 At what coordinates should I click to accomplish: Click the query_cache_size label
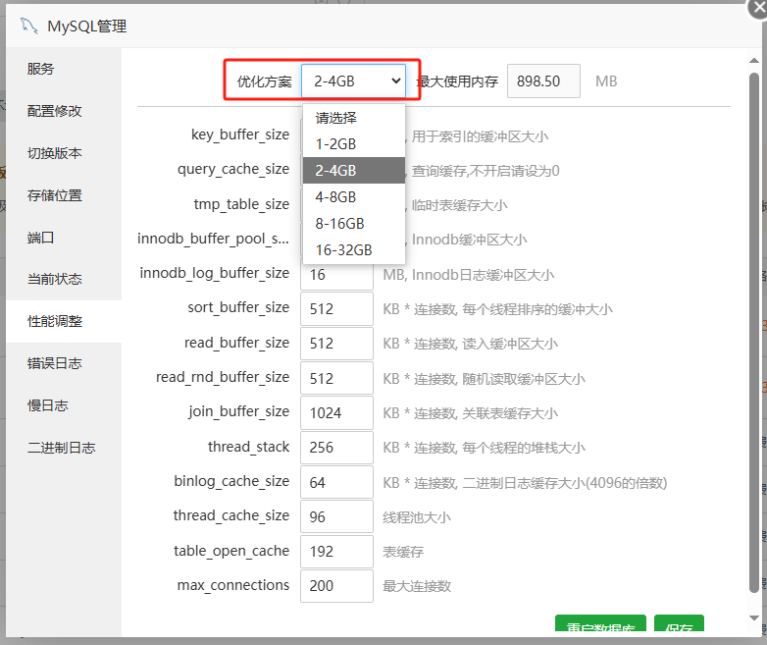click(x=233, y=170)
